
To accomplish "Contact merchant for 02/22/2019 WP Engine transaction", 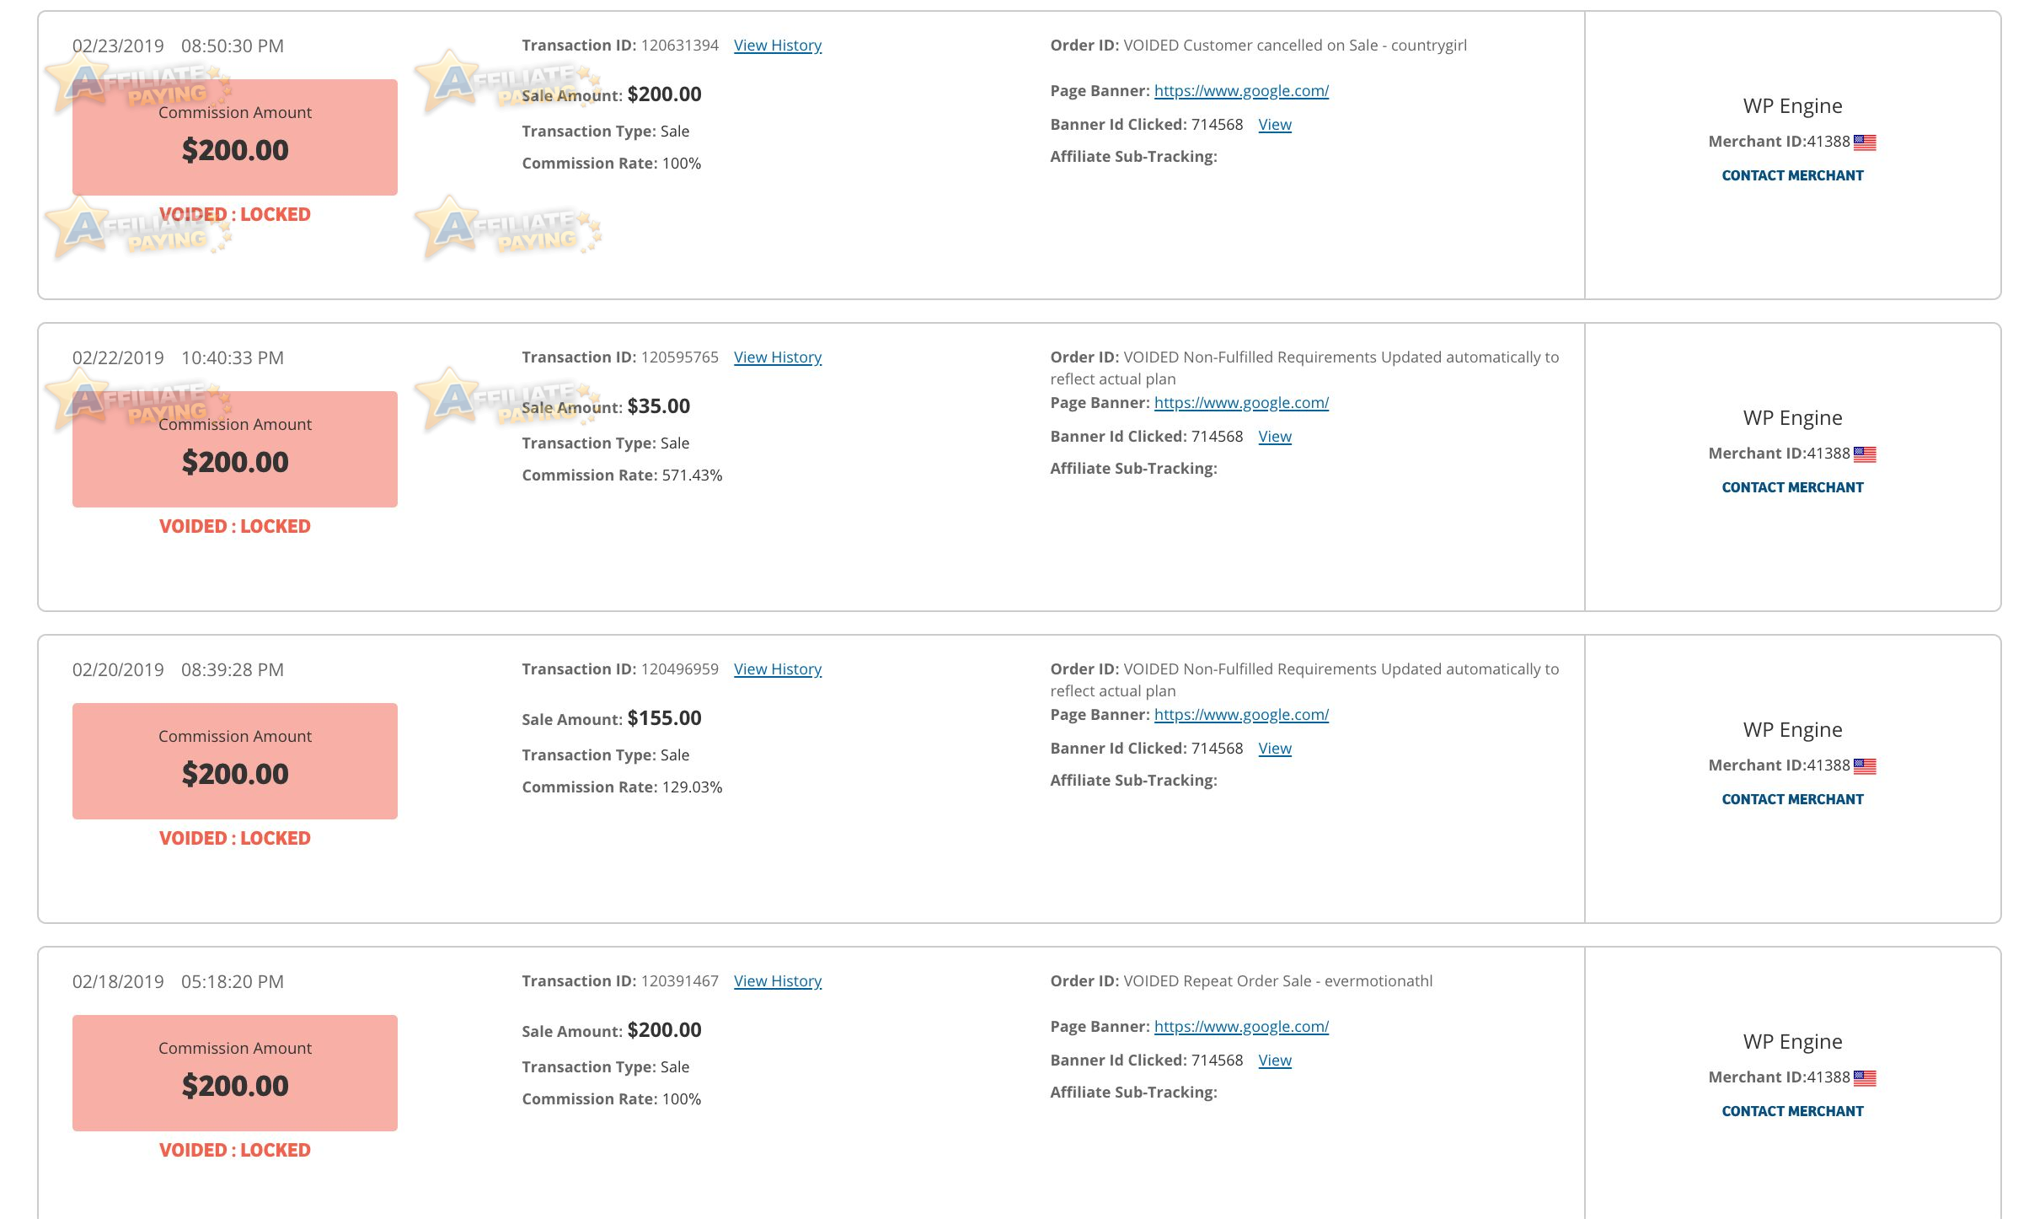I will tap(1792, 487).
